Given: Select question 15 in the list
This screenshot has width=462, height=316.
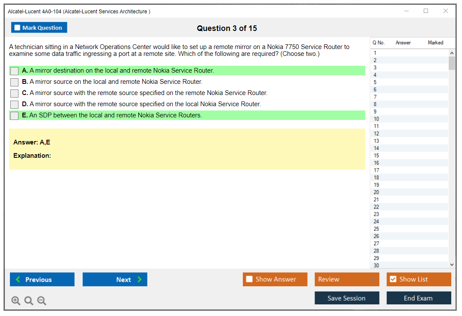Looking at the screenshot, I should click(x=376, y=156).
